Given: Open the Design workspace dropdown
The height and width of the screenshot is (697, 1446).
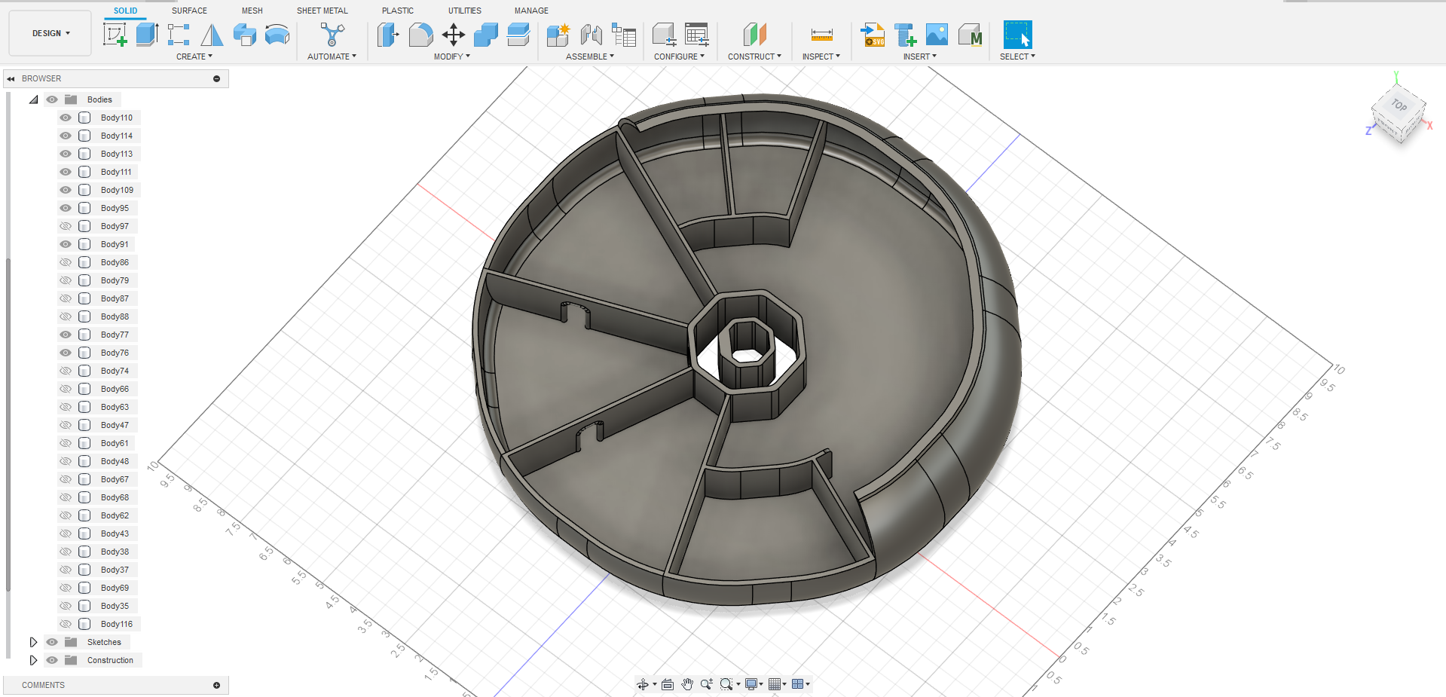Looking at the screenshot, I should pyautogui.click(x=50, y=33).
